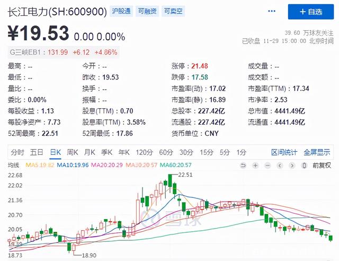The image size is (339, 261).
Task: Click the MA10:19.96 indicator label
Action: tap(73, 165)
